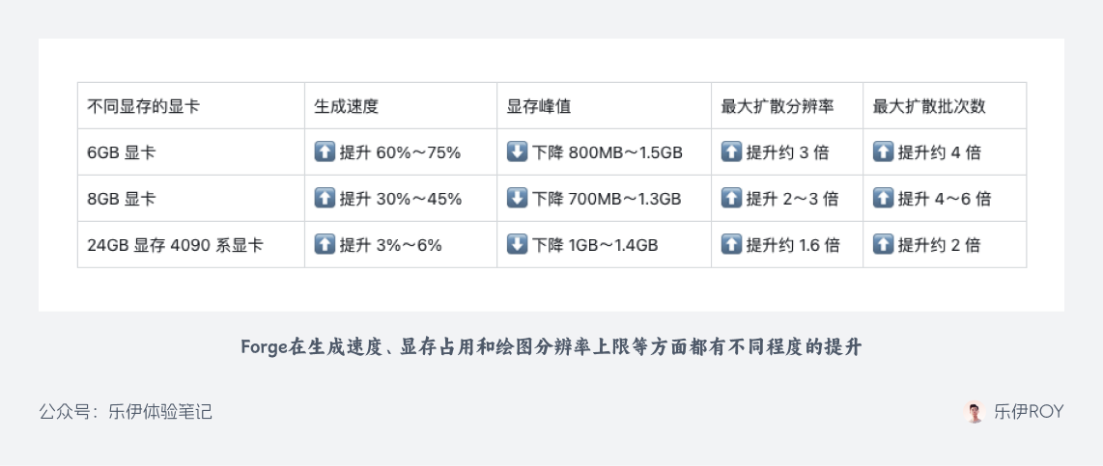Select the 显存峰值 column header
This screenshot has height=466, width=1103.
coord(539,106)
